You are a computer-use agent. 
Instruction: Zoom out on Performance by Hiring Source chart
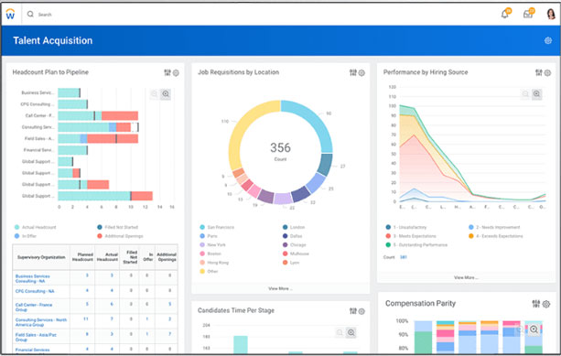[525, 93]
